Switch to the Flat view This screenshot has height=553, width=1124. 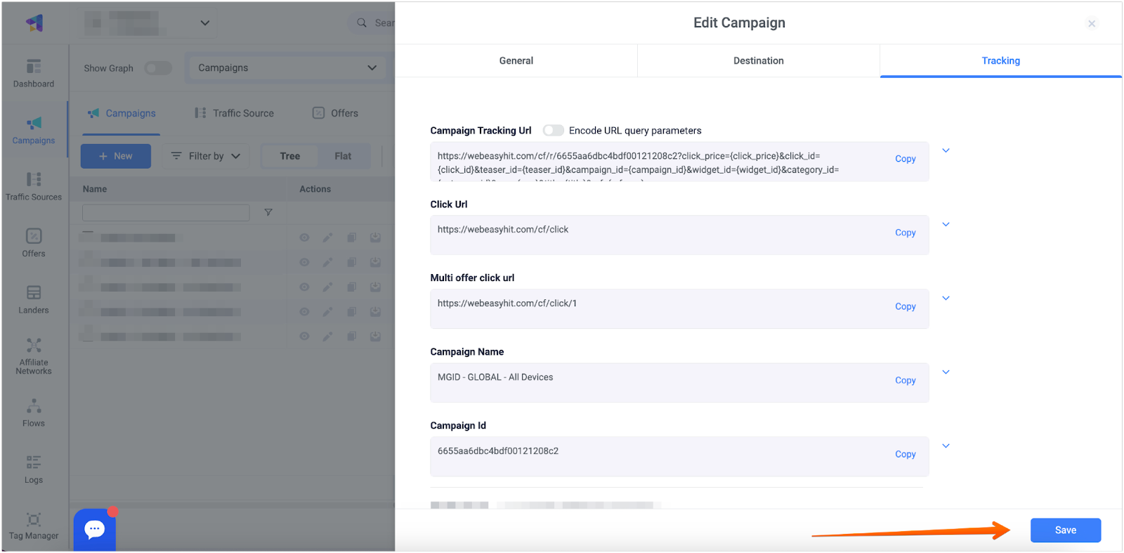343,156
